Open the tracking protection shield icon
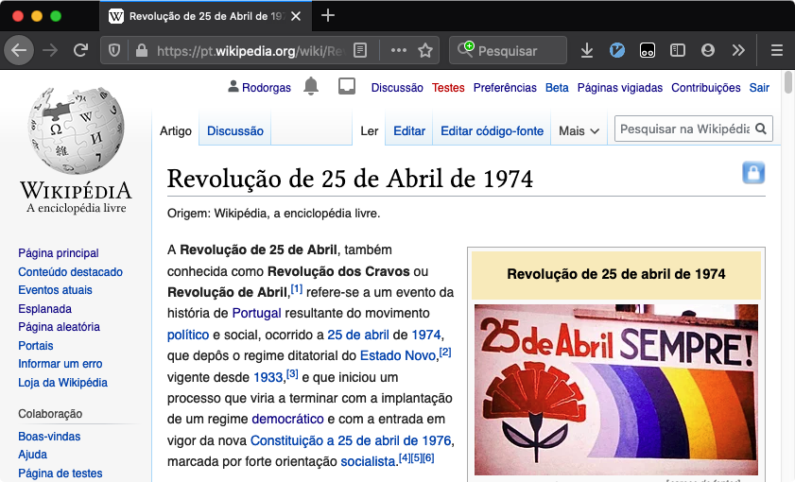Viewport: 795px width, 482px height. [114, 50]
